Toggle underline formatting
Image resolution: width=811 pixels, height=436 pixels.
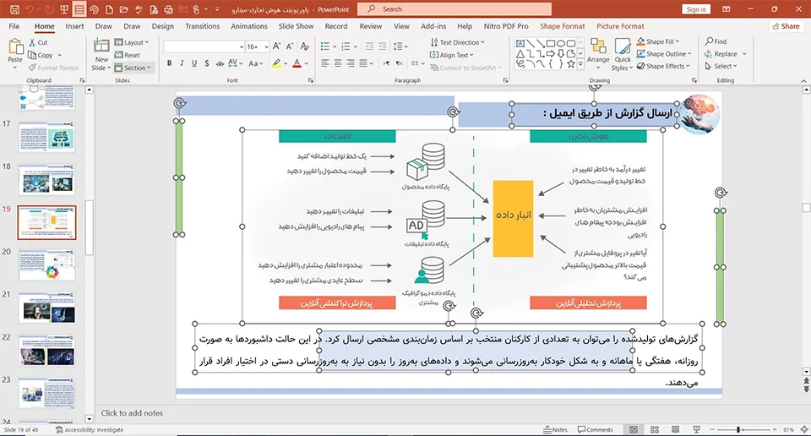tap(194, 63)
